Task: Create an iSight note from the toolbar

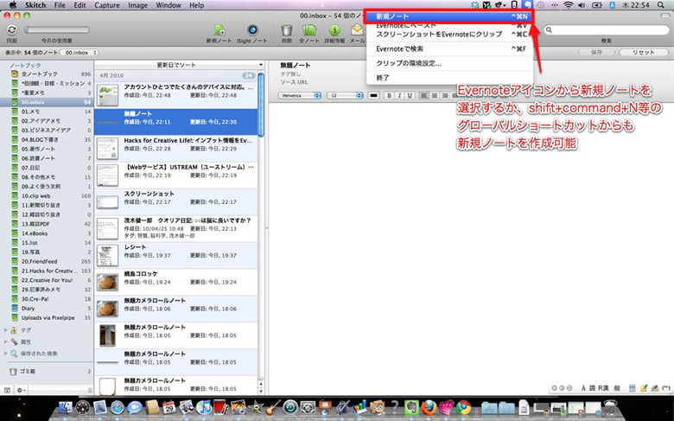Action: click(252, 30)
